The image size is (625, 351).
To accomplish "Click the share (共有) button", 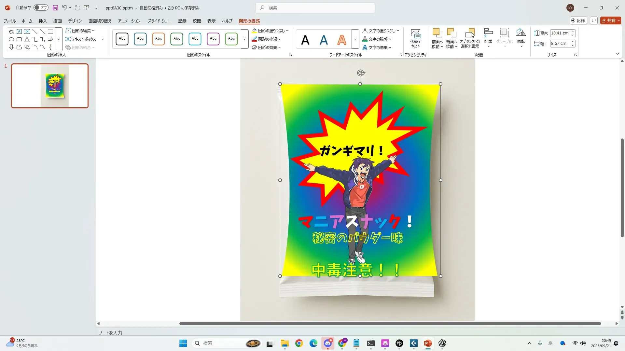I will (610, 20).
